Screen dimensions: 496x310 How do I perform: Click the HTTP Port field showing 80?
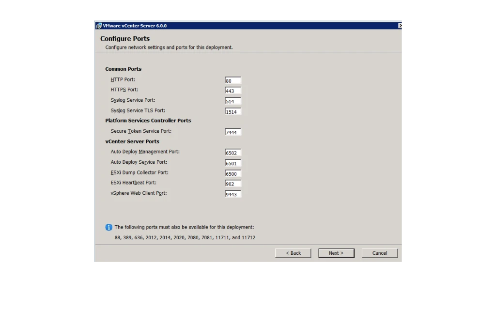233,80
